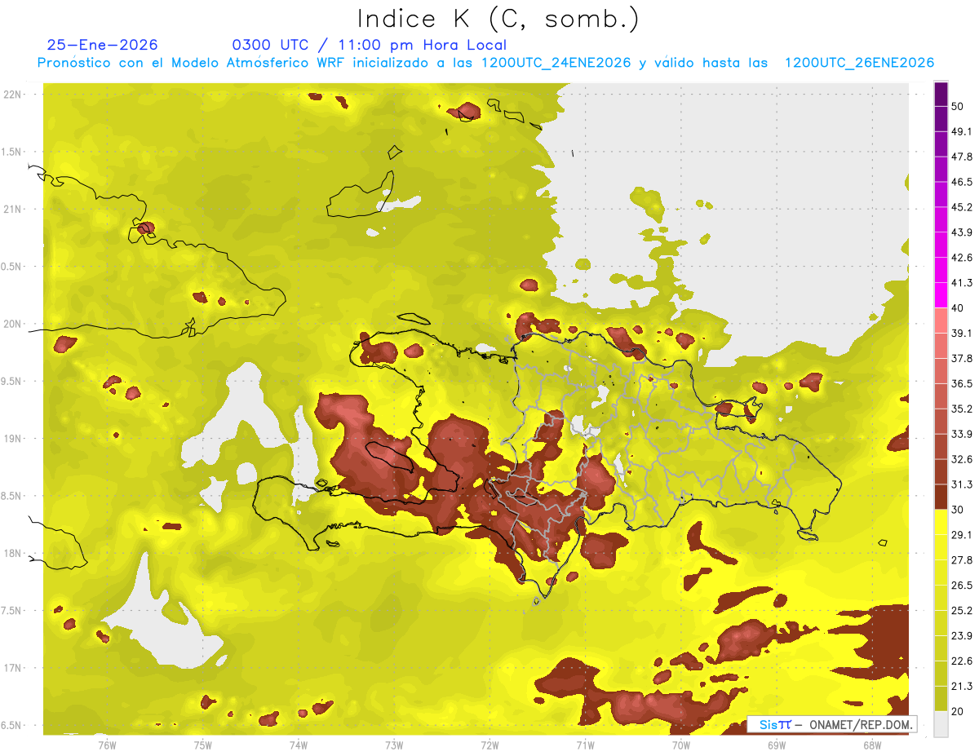The height and width of the screenshot is (756, 979).
Task: Click the color bar value "21.3"
Action: tap(962, 686)
